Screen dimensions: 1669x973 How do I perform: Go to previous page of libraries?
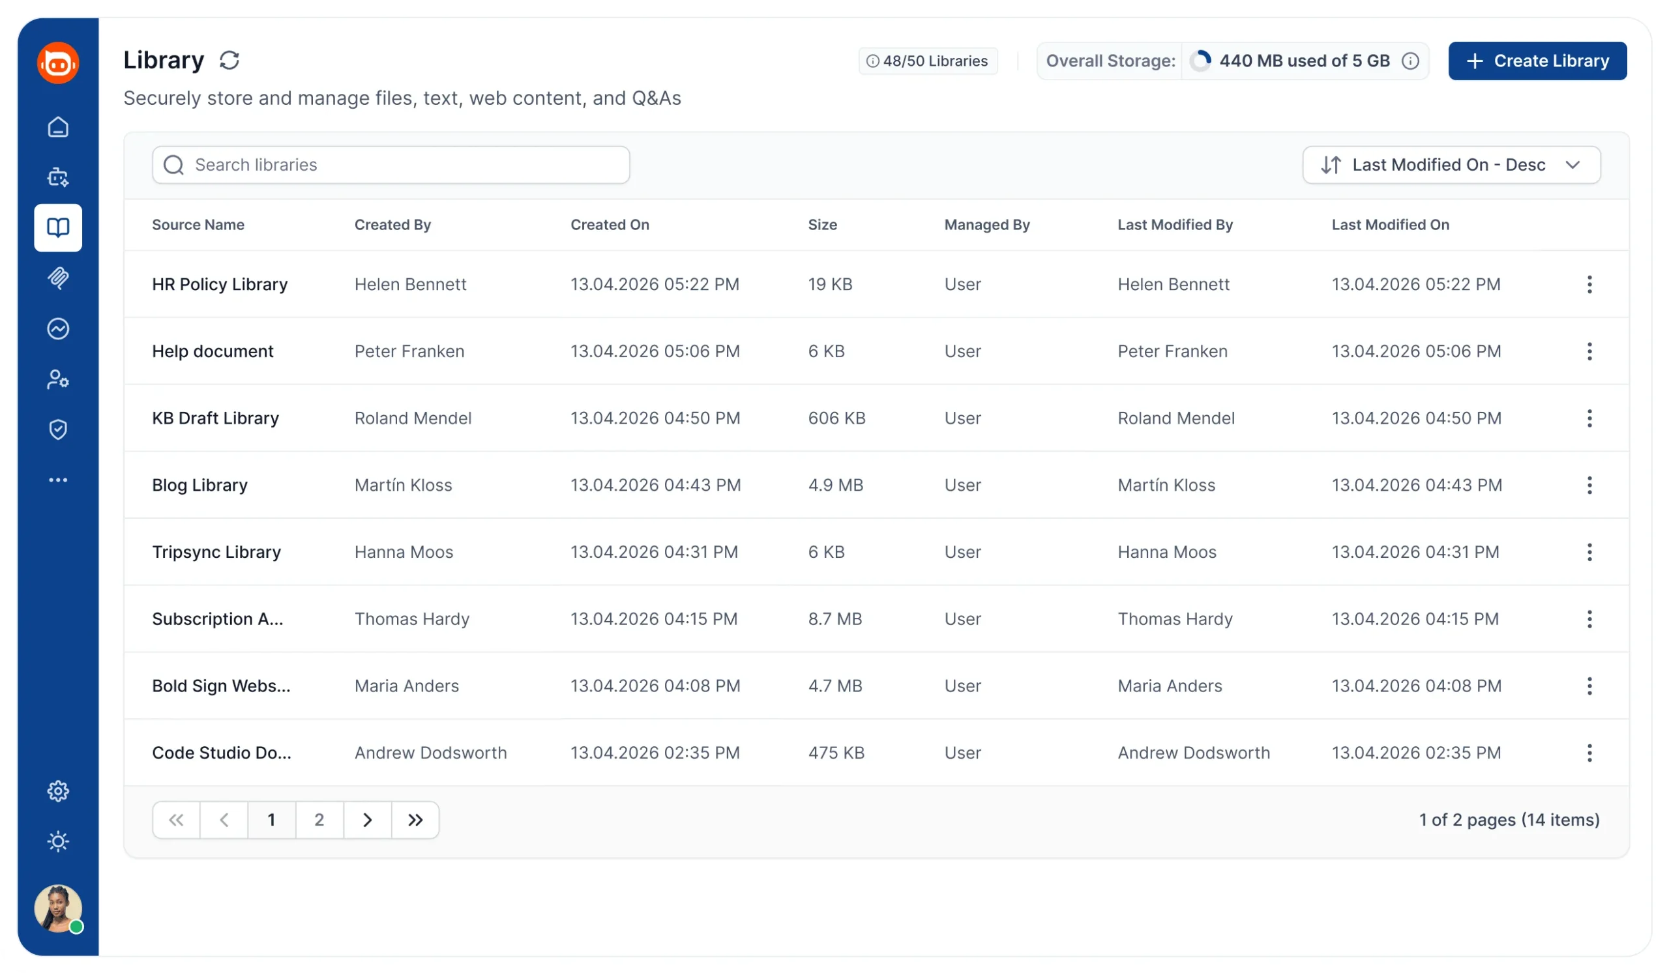click(224, 820)
